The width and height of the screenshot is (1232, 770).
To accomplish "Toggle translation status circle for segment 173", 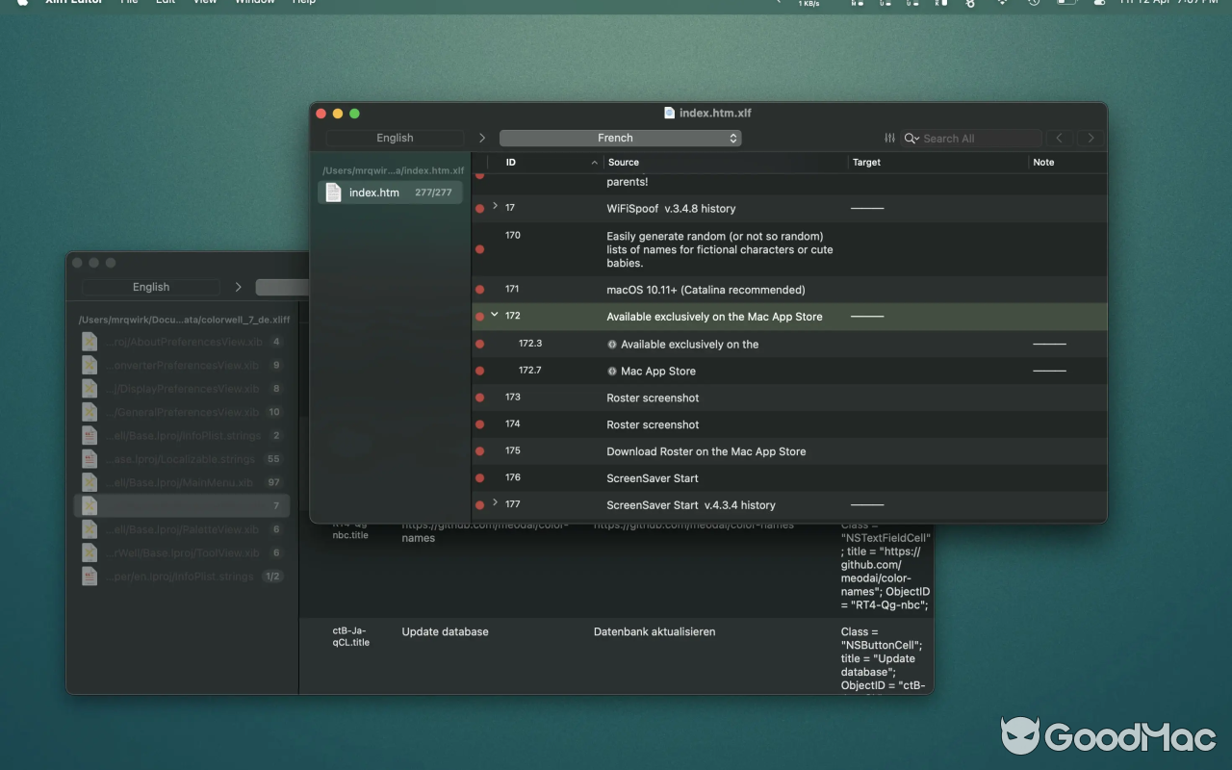I will click(478, 398).
